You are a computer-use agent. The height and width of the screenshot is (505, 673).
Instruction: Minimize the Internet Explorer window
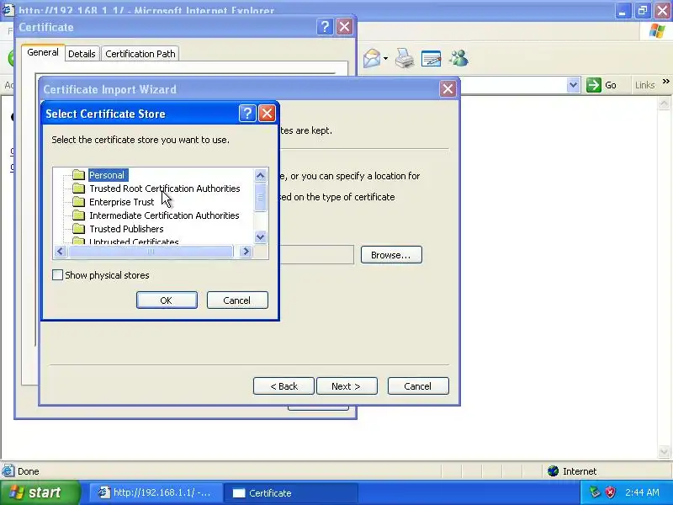(x=623, y=10)
